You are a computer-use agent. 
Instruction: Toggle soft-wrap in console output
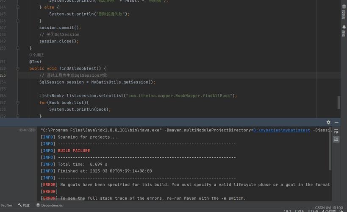336,131
